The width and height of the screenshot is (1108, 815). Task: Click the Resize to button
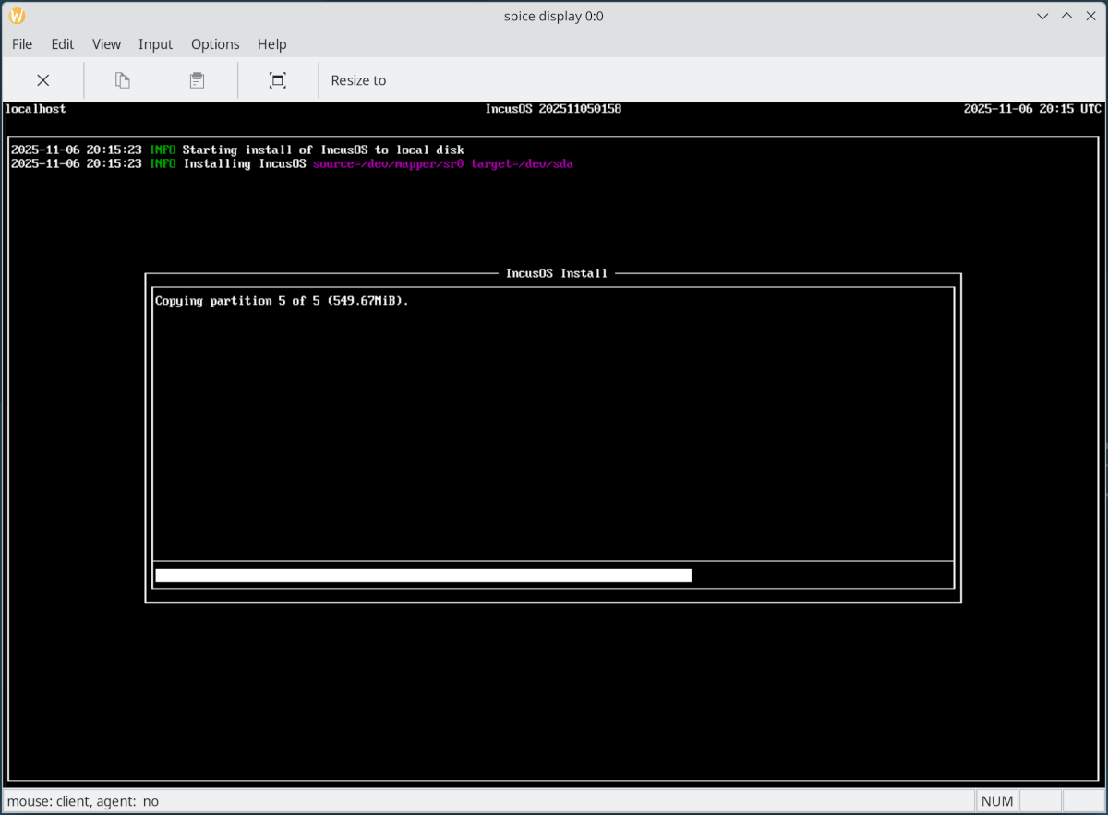tap(358, 80)
